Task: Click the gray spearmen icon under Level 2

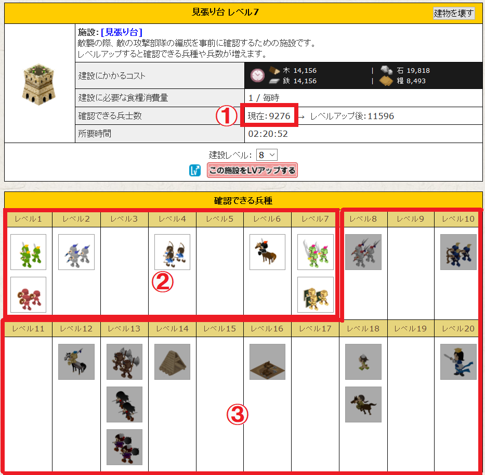Action: (x=76, y=252)
